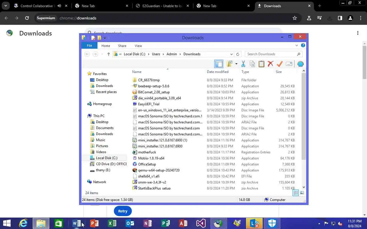
Task: Open the Home ribbon tab
Action: tap(106, 46)
